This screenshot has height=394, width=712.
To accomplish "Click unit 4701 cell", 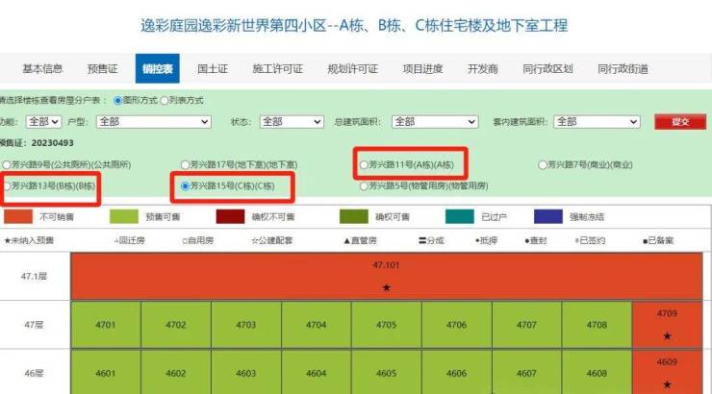I will [x=105, y=325].
